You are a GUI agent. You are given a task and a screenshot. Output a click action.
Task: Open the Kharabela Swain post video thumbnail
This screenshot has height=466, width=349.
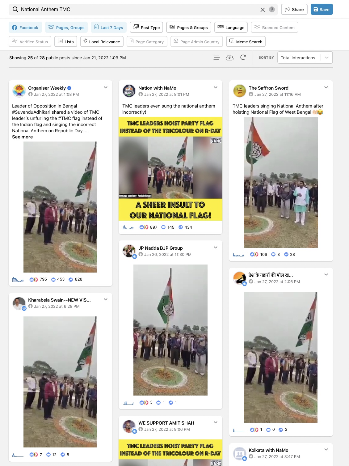point(60,382)
